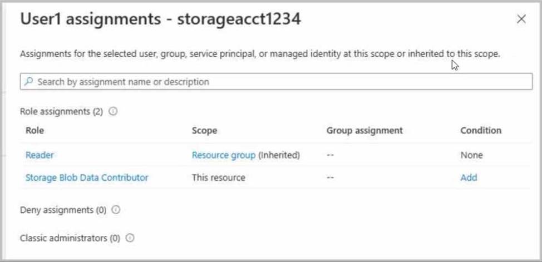Open the Resource group scope link

tap(224, 155)
